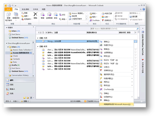This screenshot has width=155, height=116.
Task: Switch to the Folder (文件夹) tab
Action: pyautogui.click(x=36, y=9)
